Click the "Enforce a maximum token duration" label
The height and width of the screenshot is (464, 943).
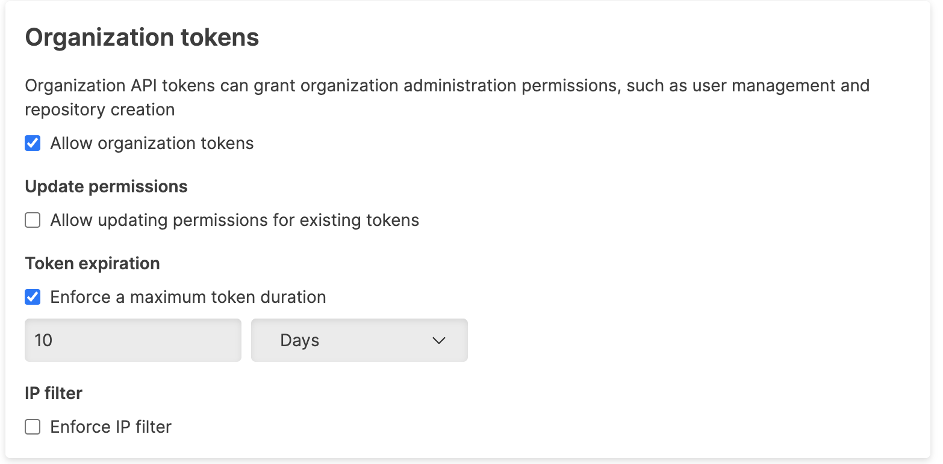pos(188,298)
